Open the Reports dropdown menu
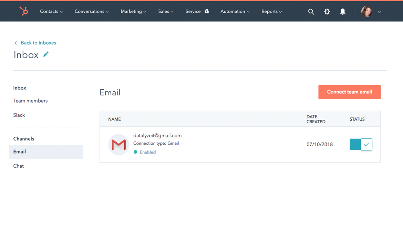The width and height of the screenshot is (403, 226). [271, 11]
